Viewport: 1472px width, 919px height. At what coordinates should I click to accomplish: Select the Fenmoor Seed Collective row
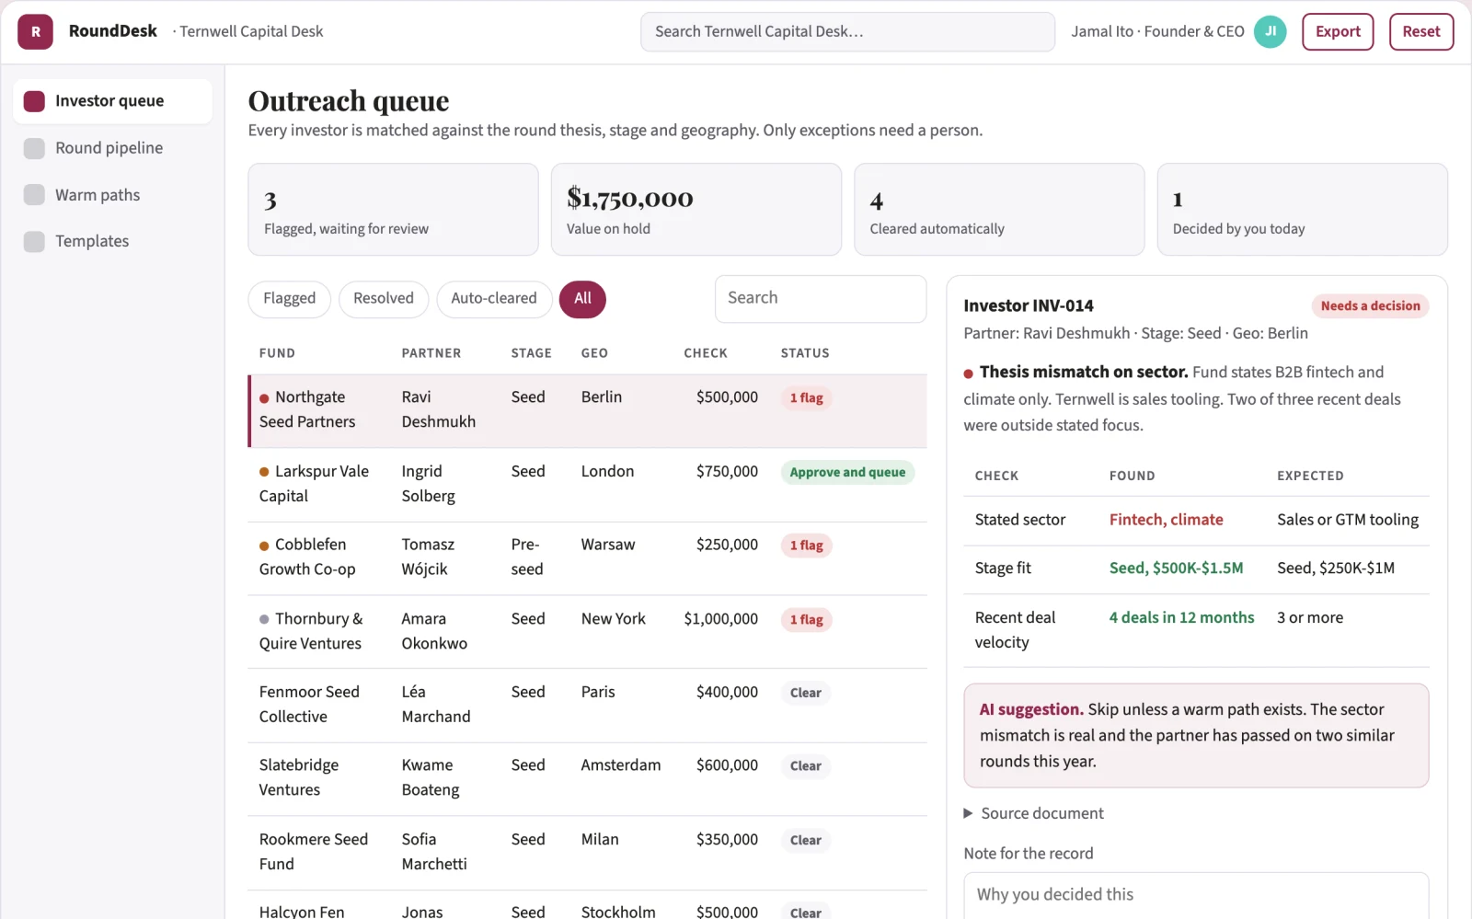pos(587,706)
